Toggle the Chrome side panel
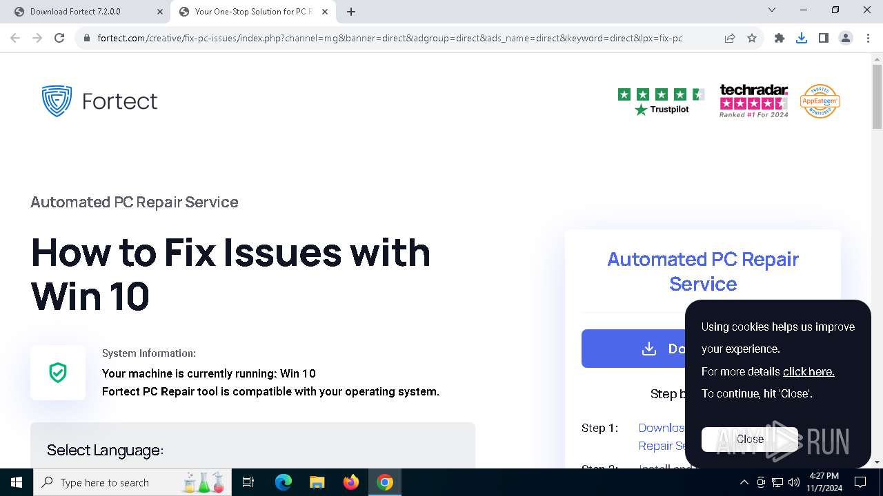This screenshot has height=496, width=883. 824,38
